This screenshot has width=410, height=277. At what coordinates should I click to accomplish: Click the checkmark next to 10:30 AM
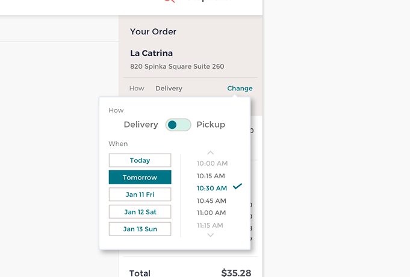(237, 187)
